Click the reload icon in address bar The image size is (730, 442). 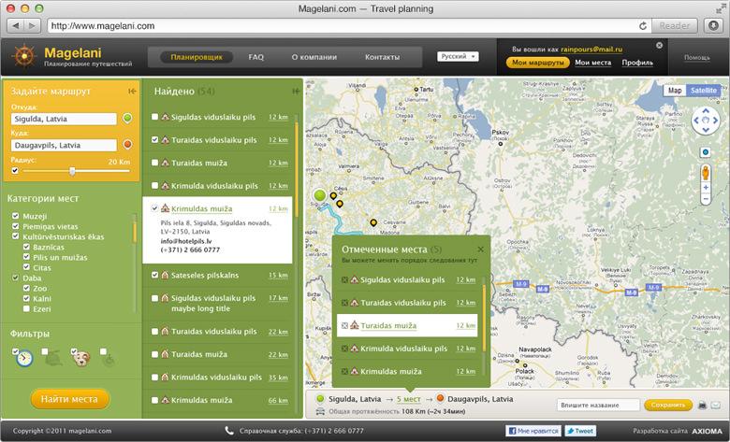[643, 25]
